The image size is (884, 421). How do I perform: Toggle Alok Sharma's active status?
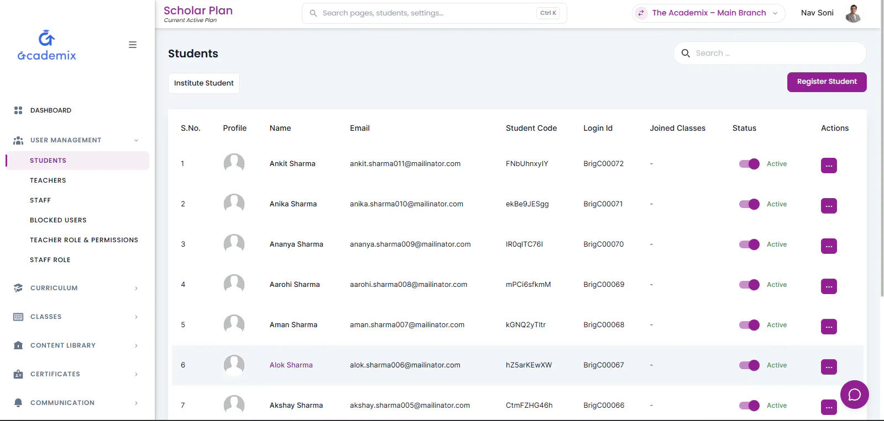pos(750,365)
